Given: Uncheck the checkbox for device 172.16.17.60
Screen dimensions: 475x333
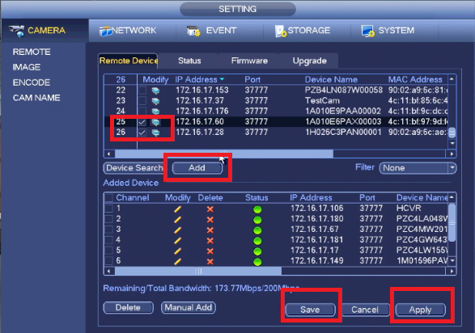Looking at the screenshot, I should point(142,122).
